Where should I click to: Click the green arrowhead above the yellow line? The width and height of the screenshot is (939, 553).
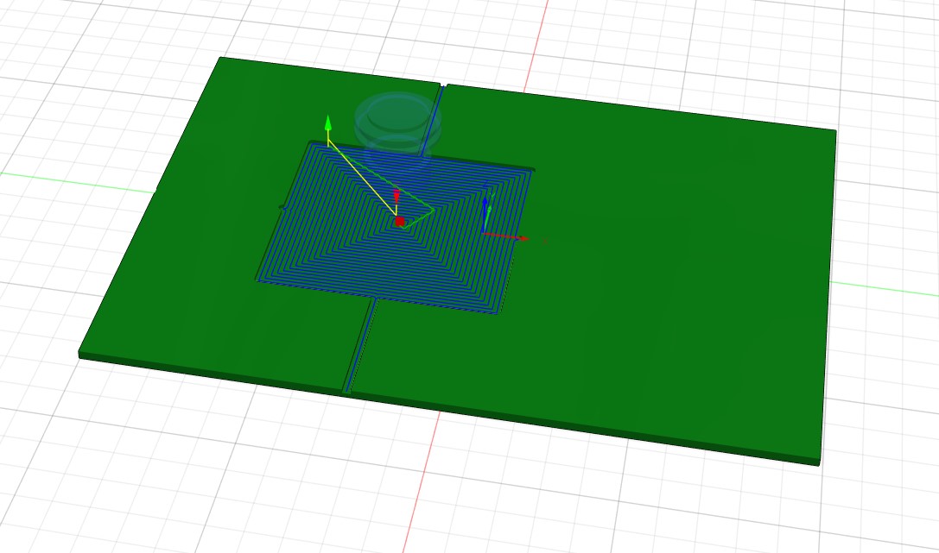tap(328, 124)
